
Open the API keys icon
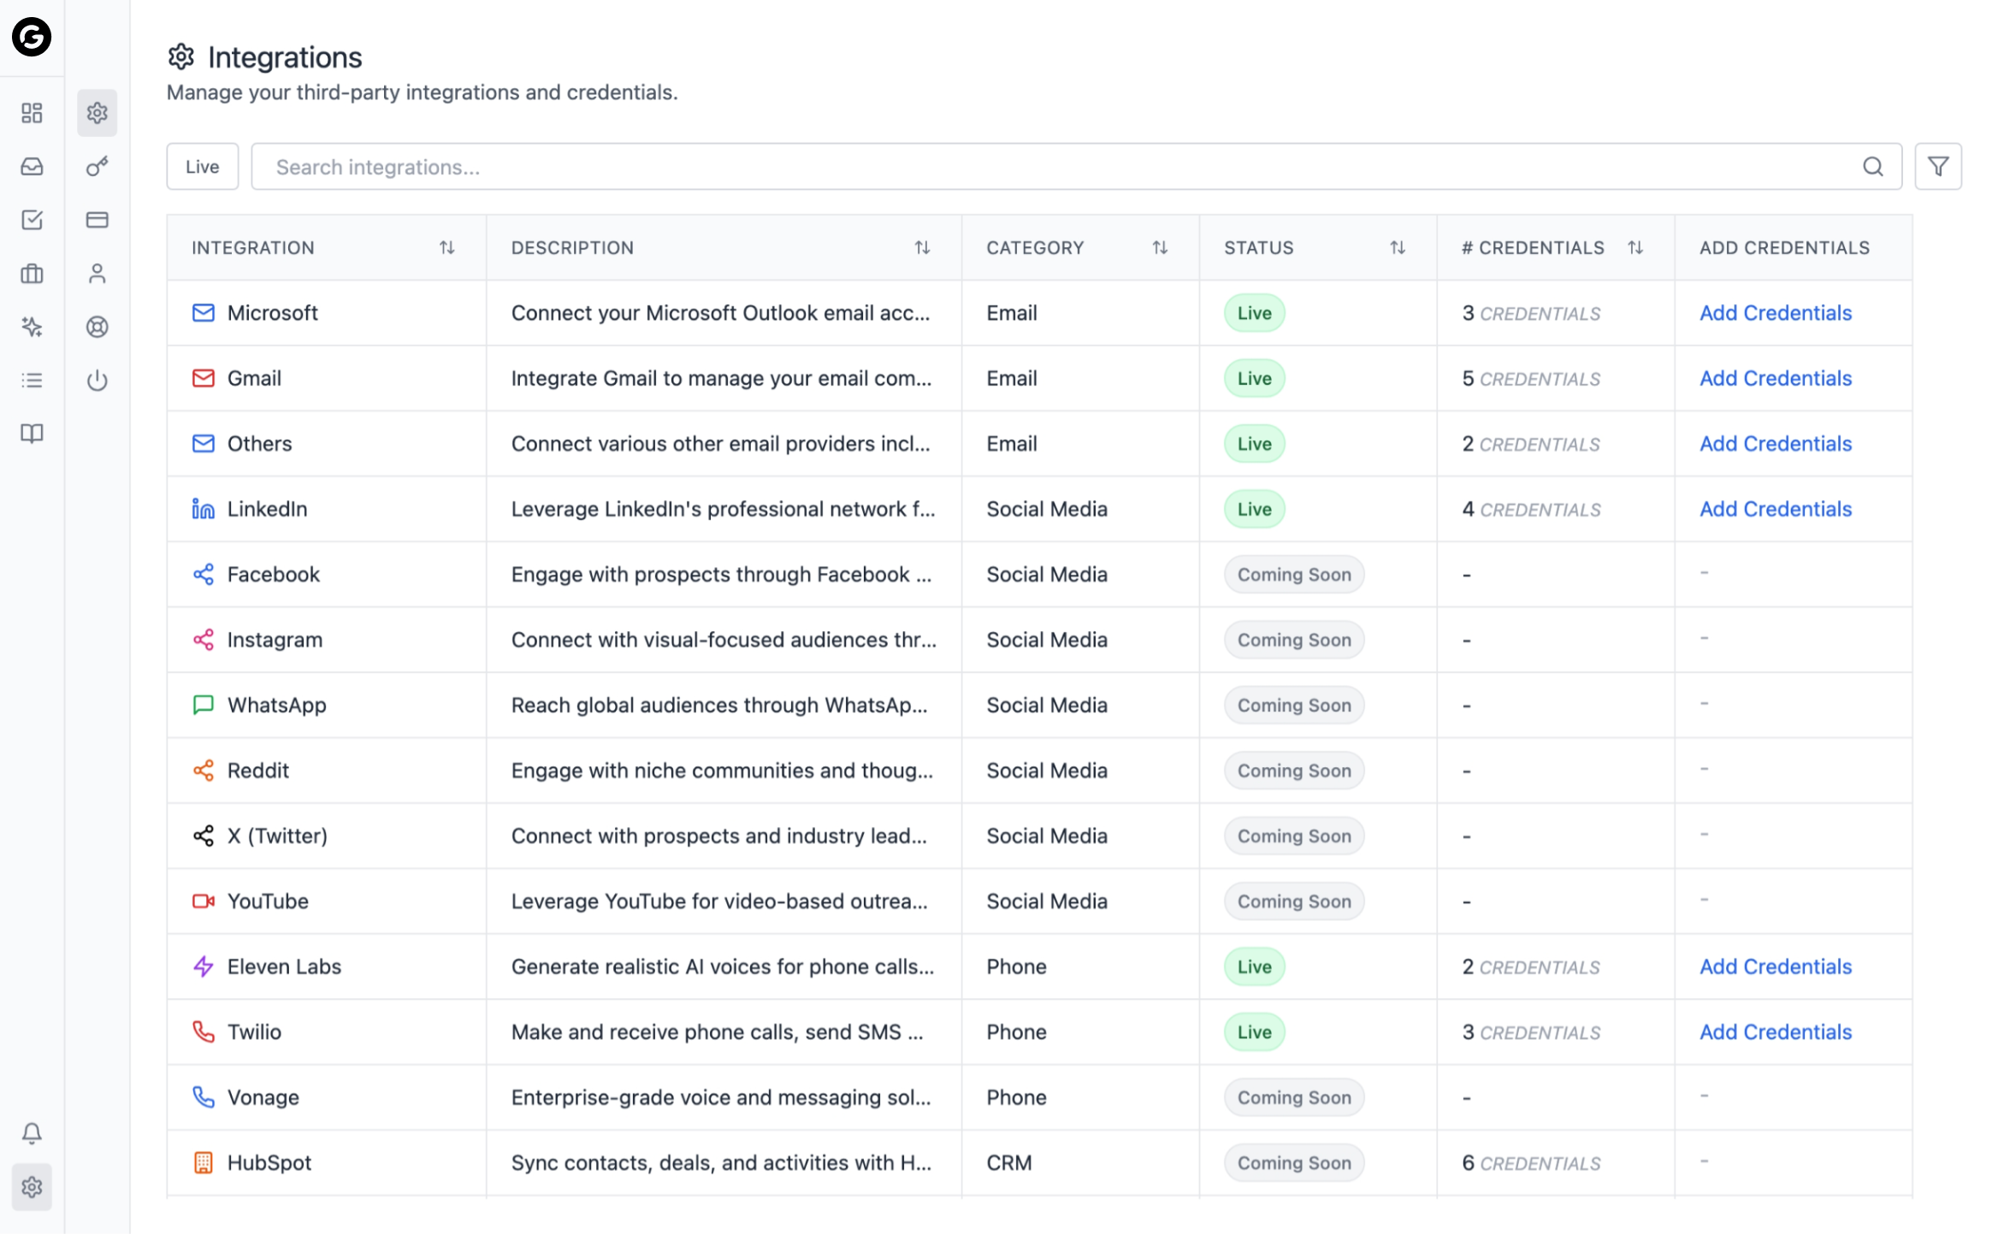[97, 167]
